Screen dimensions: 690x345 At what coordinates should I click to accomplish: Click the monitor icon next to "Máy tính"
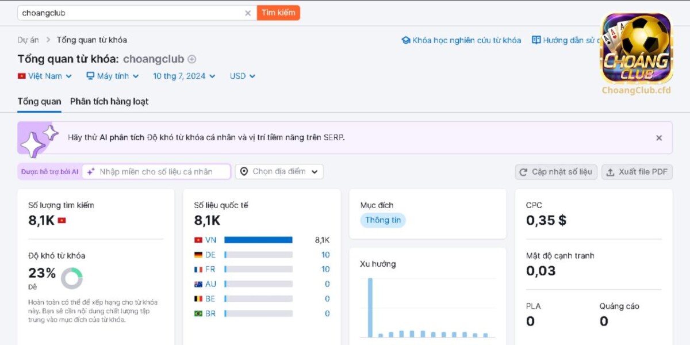[x=89, y=75]
